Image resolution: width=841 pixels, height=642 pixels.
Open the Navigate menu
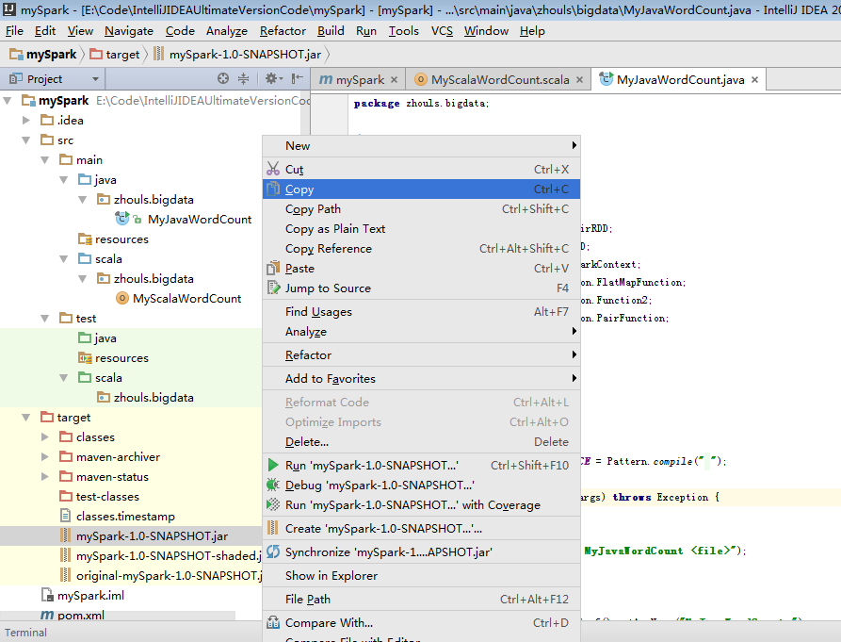point(129,31)
